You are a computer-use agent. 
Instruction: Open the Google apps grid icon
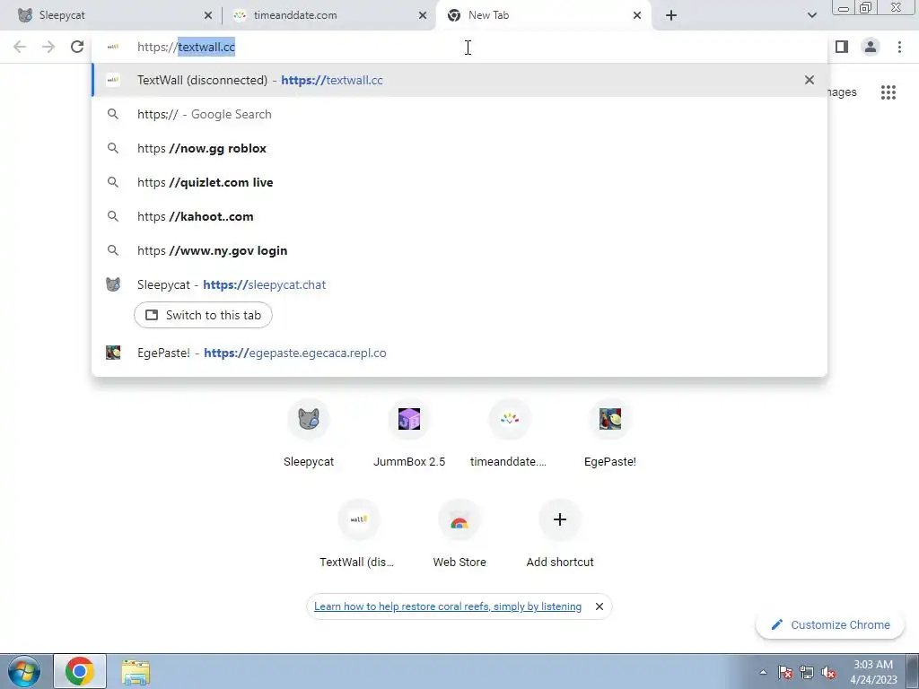(888, 92)
